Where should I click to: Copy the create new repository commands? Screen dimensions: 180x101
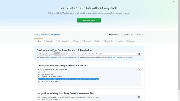139,69
